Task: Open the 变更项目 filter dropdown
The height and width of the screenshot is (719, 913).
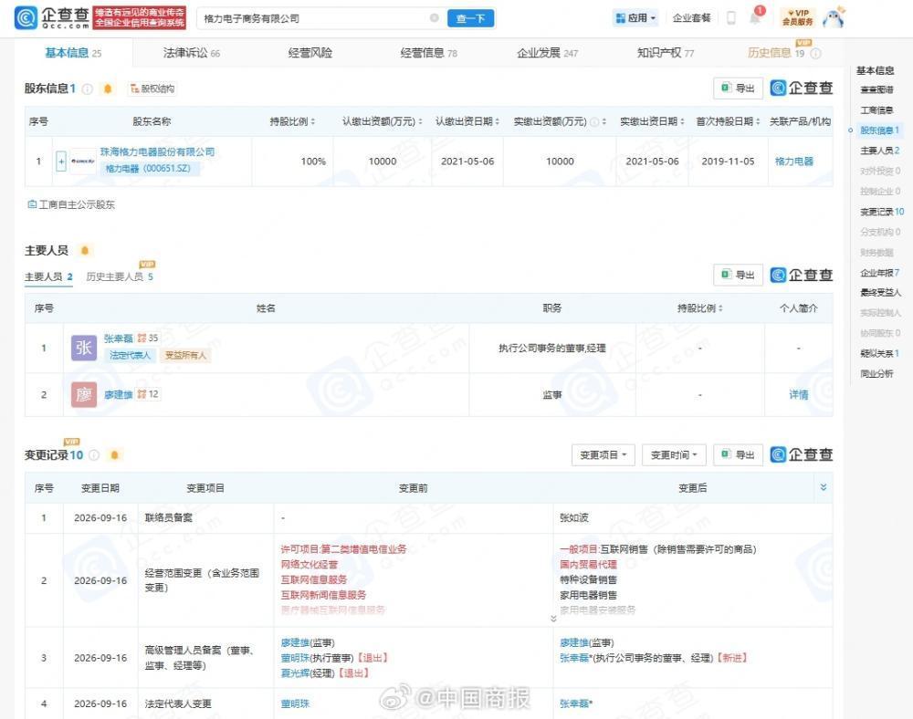Action: point(603,455)
